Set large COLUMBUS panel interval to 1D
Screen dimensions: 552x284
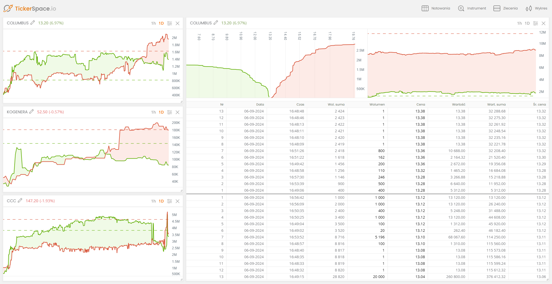click(x=527, y=23)
